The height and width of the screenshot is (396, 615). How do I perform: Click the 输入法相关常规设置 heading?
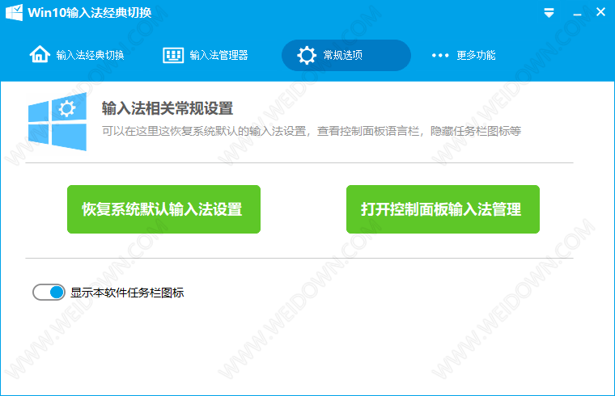click(168, 108)
